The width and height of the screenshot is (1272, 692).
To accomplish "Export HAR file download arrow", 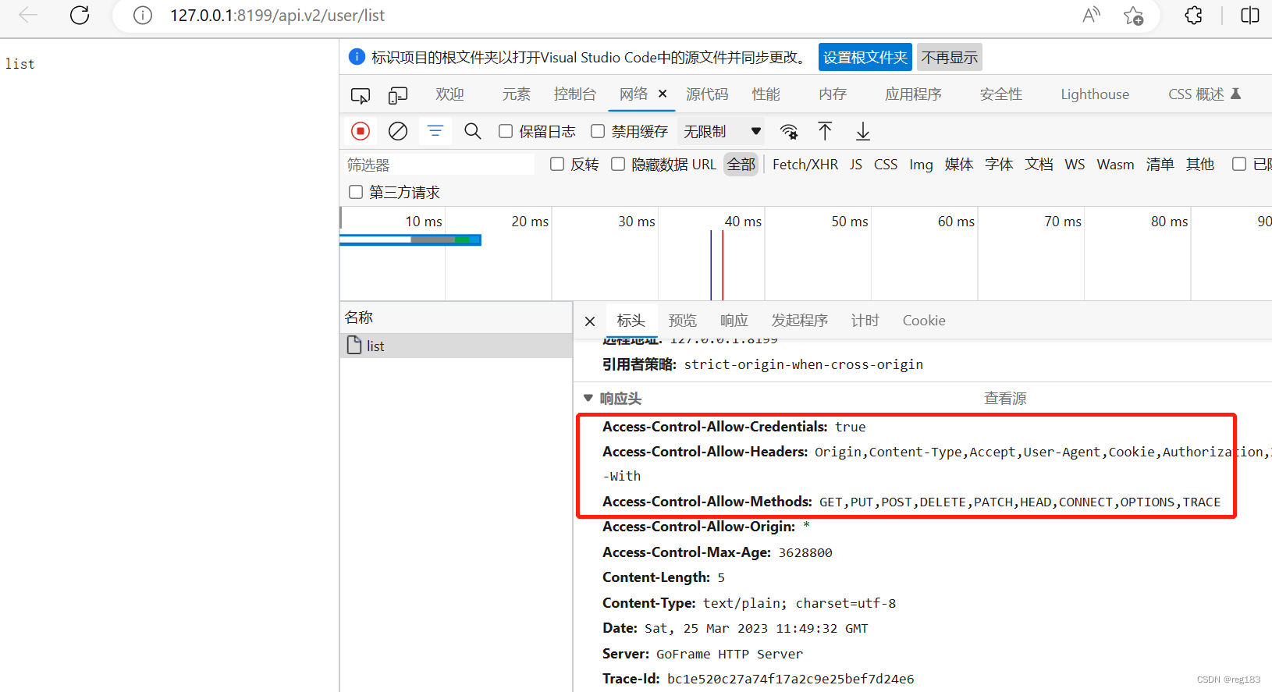I will point(863,131).
